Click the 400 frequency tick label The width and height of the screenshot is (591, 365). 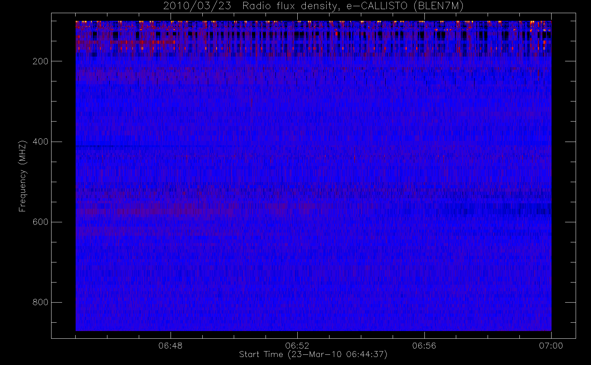click(40, 142)
